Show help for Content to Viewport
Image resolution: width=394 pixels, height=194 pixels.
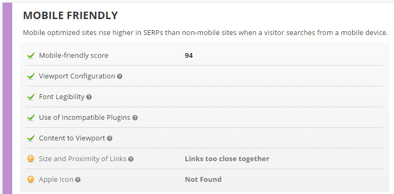tap(110, 138)
